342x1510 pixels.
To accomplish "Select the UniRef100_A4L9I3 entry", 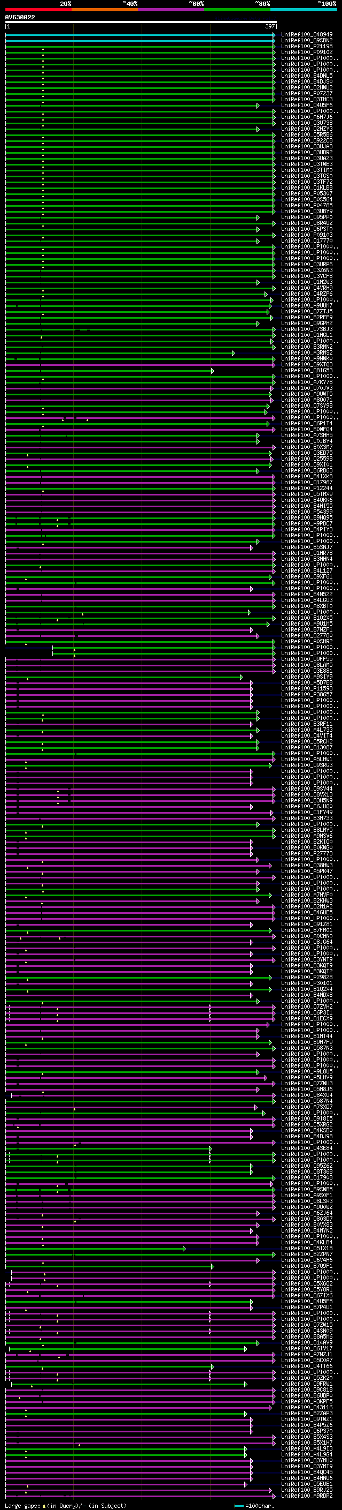I will click(x=306, y=1448).
